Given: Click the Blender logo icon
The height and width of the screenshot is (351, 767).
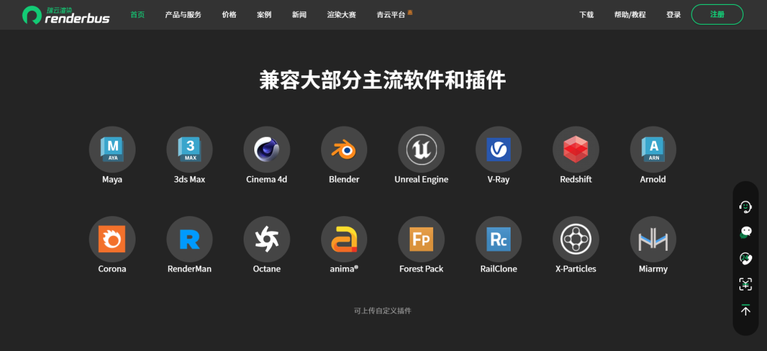Looking at the screenshot, I should [x=344, y=149].
